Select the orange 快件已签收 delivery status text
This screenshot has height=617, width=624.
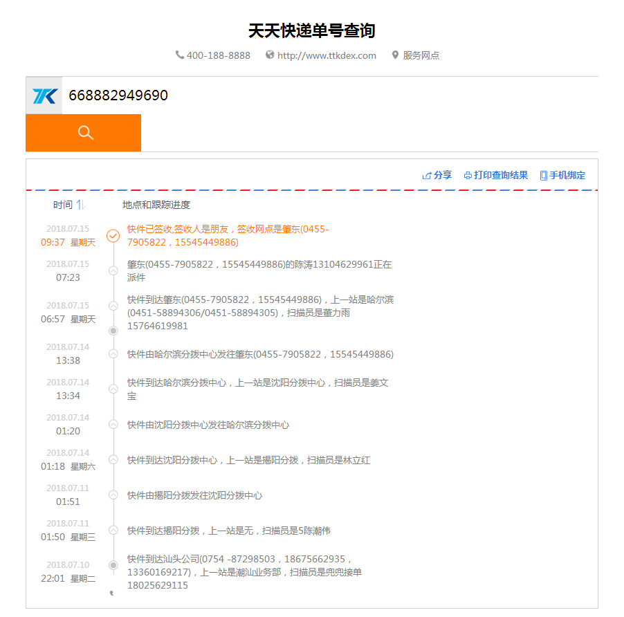pos(228,236)
